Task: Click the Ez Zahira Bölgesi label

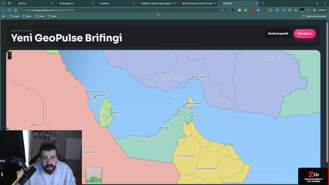Action: pyautogui.click(x=186, y=156)
